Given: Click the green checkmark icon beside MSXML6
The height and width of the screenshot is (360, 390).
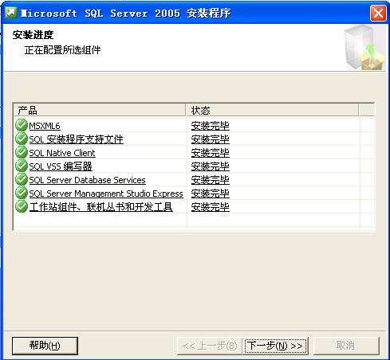Looking at the screenshot, I should (x=22, y=125).
